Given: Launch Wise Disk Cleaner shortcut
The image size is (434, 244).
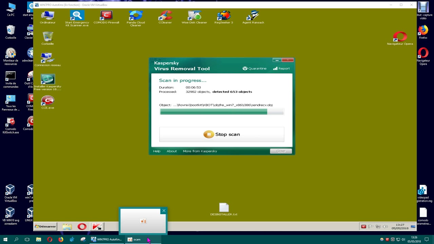Looking at the screenshot, I should tap(194, 17).
